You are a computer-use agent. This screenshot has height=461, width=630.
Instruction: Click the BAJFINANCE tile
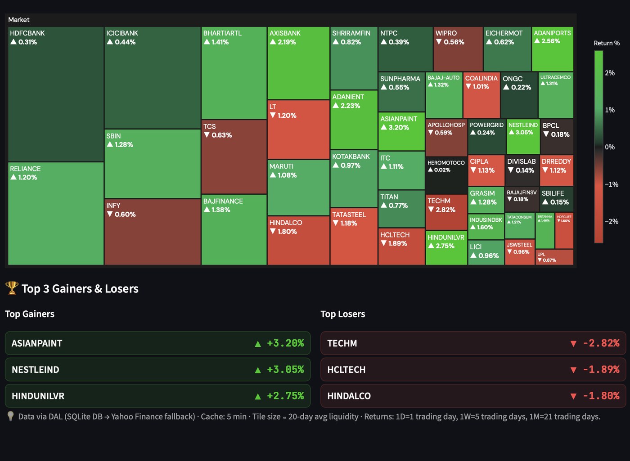pyautogui.click(x=234, y=230)
